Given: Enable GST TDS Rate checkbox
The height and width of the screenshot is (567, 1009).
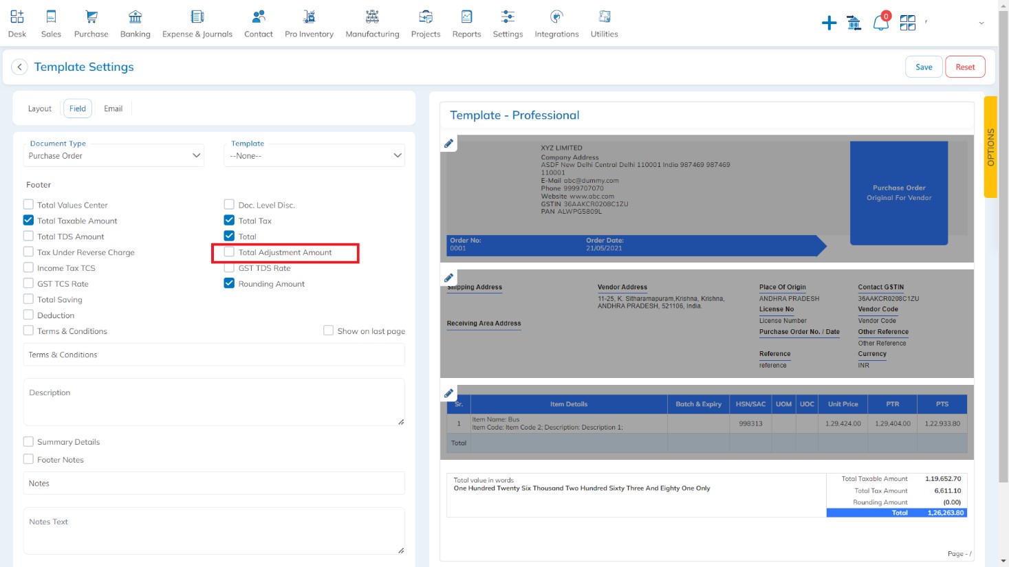Looking at the screenshot, I should point(229,267).
